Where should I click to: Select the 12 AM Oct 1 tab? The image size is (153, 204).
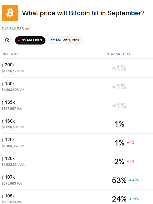tap(30, 40)
